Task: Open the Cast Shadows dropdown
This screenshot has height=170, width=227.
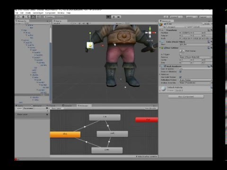Action: point(195,69)
